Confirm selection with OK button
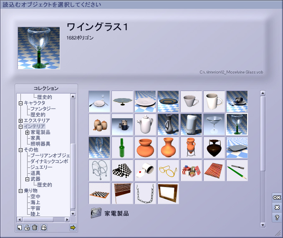 [x=277, y=197]
